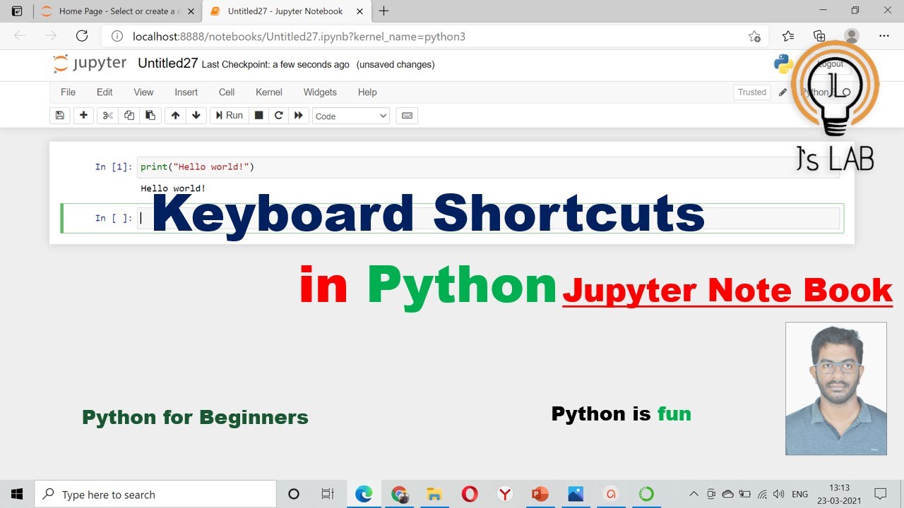904x508 pixels.
Task: Add this page to favorites
Action: click(x=754, y=37)
